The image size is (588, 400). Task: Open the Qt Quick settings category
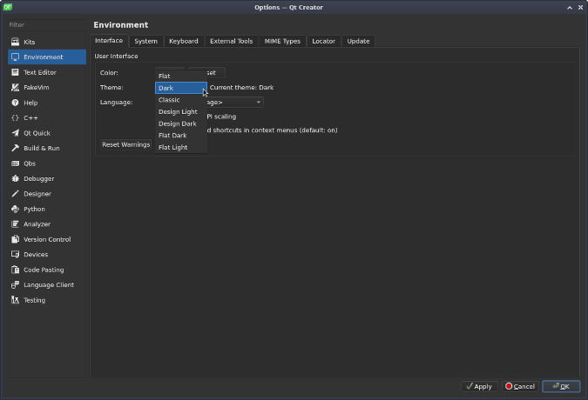click(37, 133)
